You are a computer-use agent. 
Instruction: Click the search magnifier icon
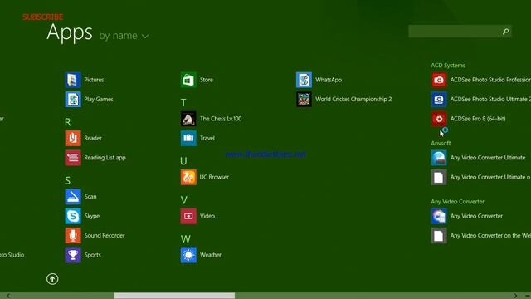[x=505, y=32]
